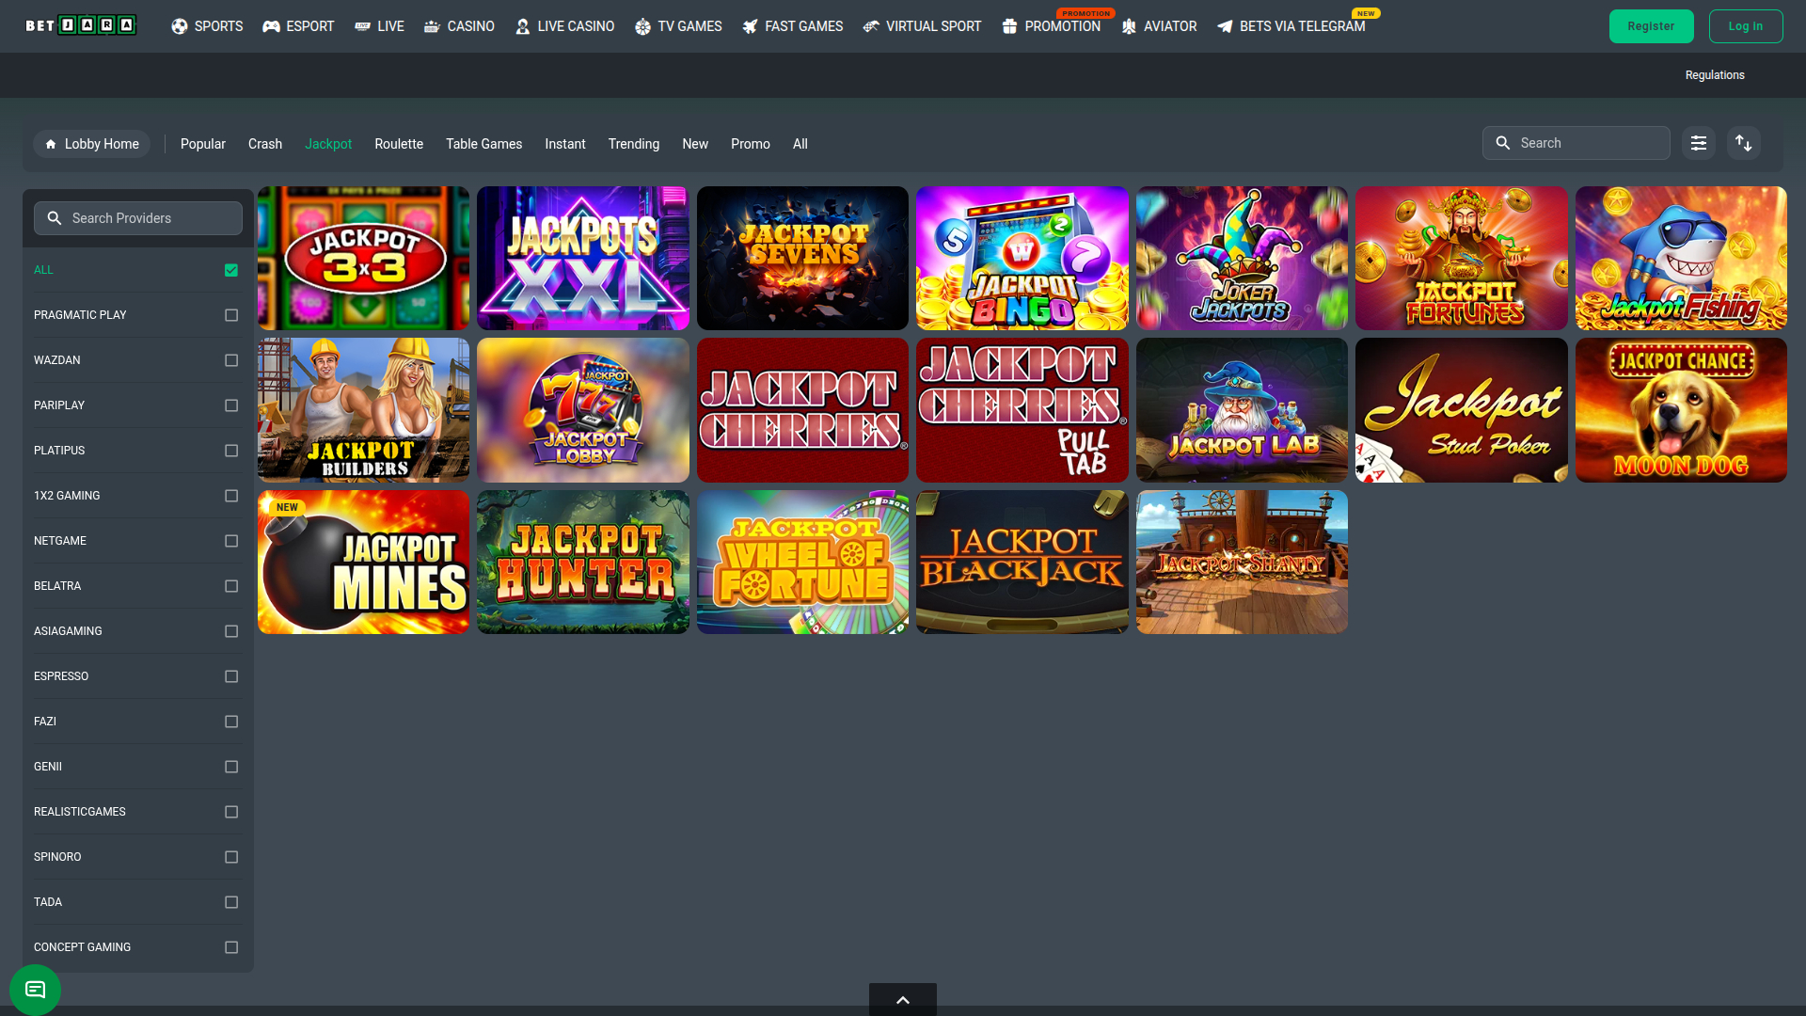Screen dimensions: 1806x1016
Task: Click the Fast Games rocket icon
Action: 749,26
